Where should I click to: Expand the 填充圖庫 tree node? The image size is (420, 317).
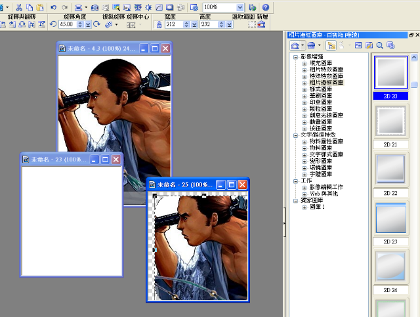[304, 64]
